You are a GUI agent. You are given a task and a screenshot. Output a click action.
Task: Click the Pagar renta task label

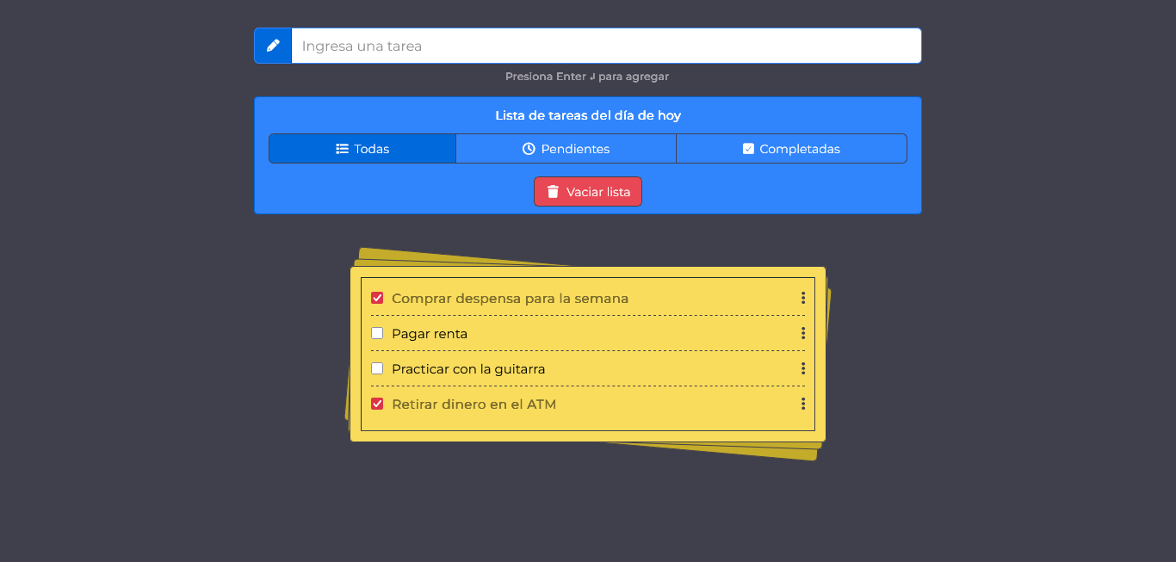click(x=429, y=332)
